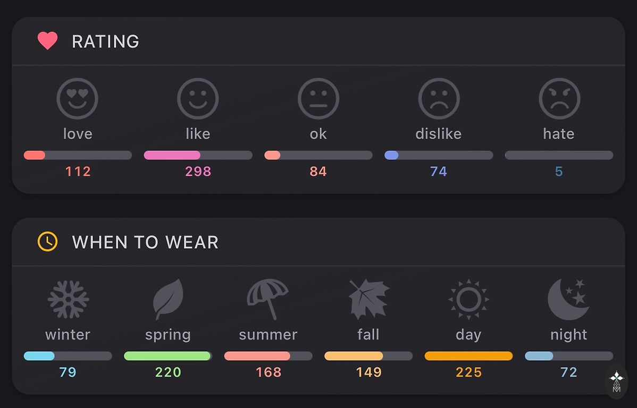637x408 pixels.
Task: Click the yellow clock icon beside WHEN TO WEAR
Action: 47,242
